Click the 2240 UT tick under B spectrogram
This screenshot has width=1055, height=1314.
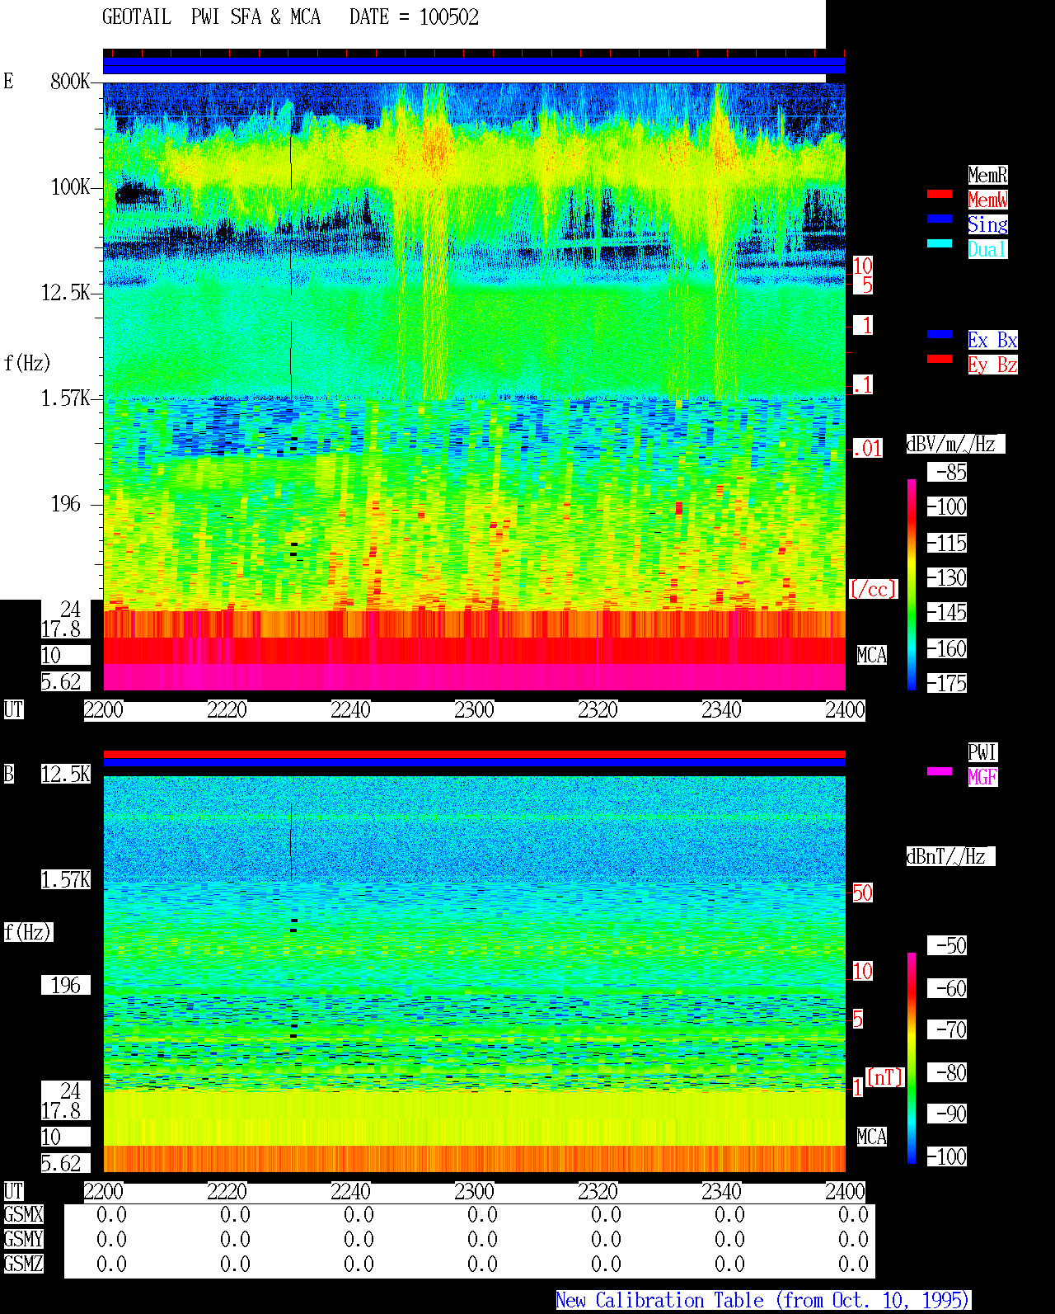click(x=350, y=1192)
